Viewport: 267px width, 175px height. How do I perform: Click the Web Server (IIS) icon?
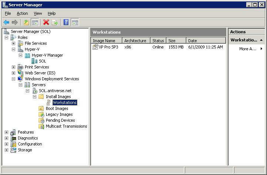[20, 73]
